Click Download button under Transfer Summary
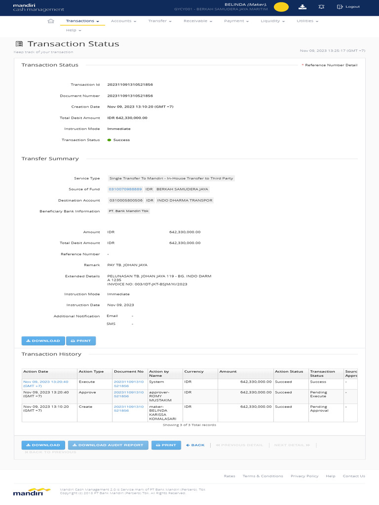This screenshot has height=505, width=379. [x=43, y=341]
